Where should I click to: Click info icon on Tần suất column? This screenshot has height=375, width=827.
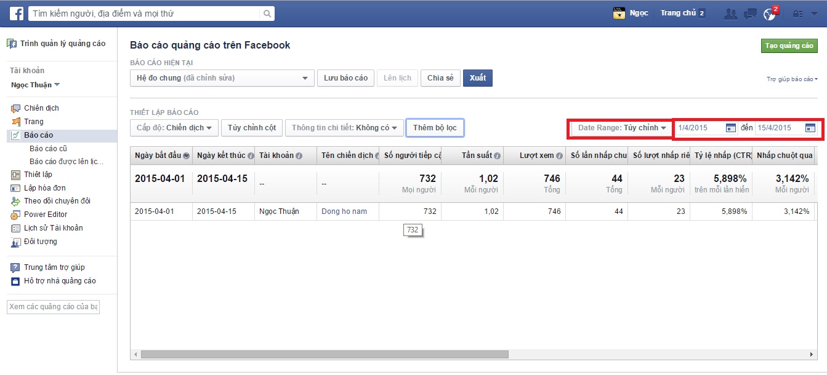pyautogui.click(x=497, y=156)
